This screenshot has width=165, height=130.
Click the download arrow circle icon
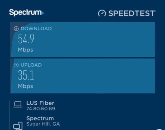pyautogui.click(x=16, y=29)
